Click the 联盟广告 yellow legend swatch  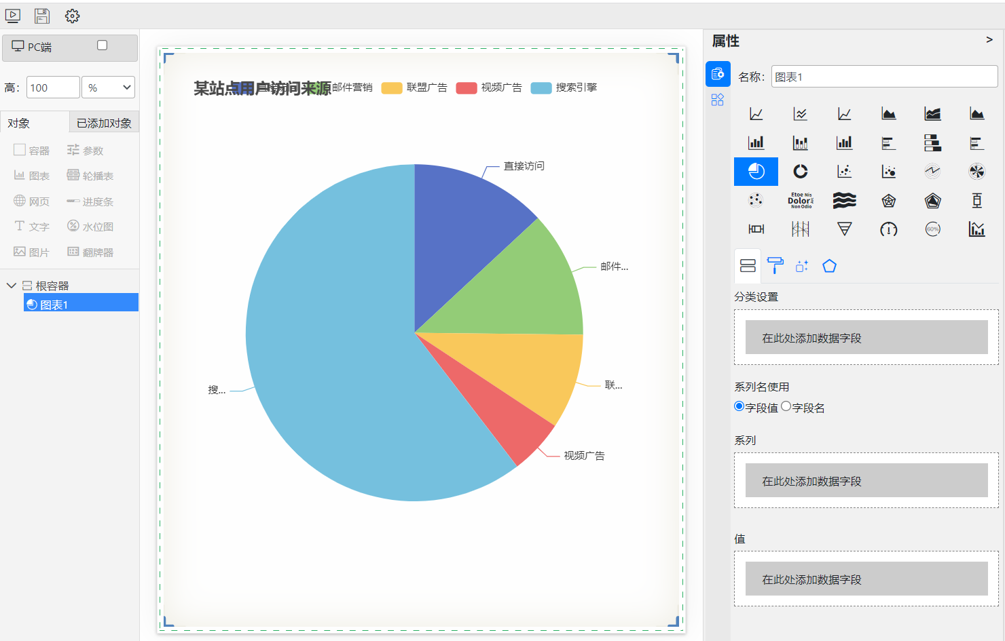(392, 88)
